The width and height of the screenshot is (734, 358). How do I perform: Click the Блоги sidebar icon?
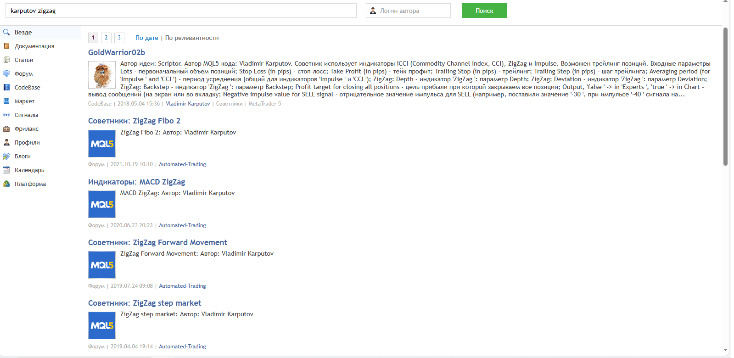[x=6, y=156]
